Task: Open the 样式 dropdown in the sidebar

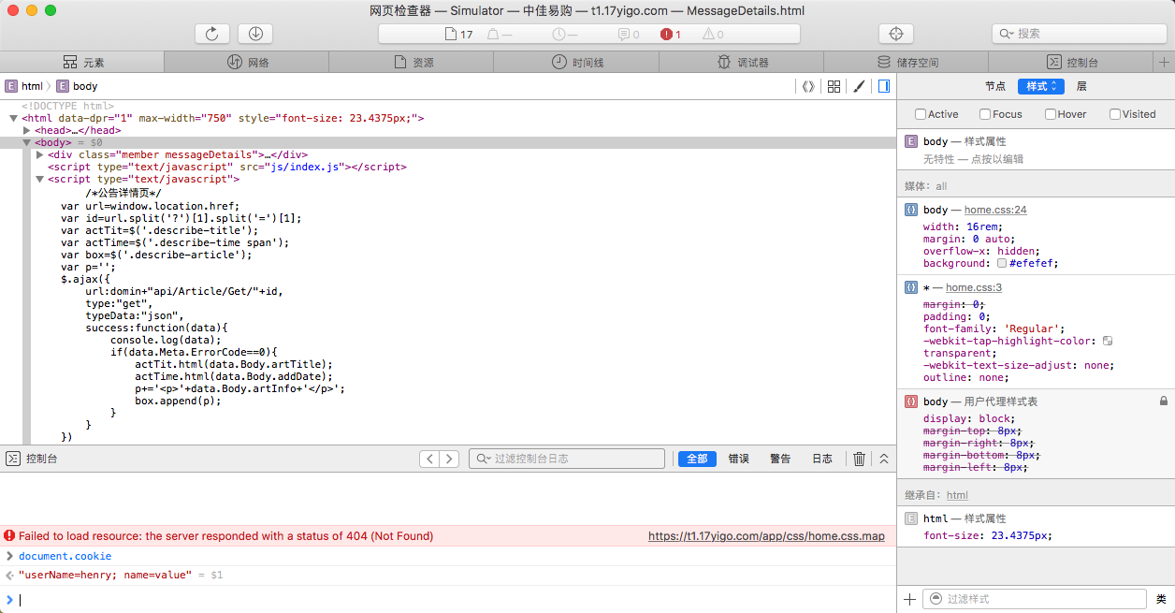Action: tap(1041, 86)
